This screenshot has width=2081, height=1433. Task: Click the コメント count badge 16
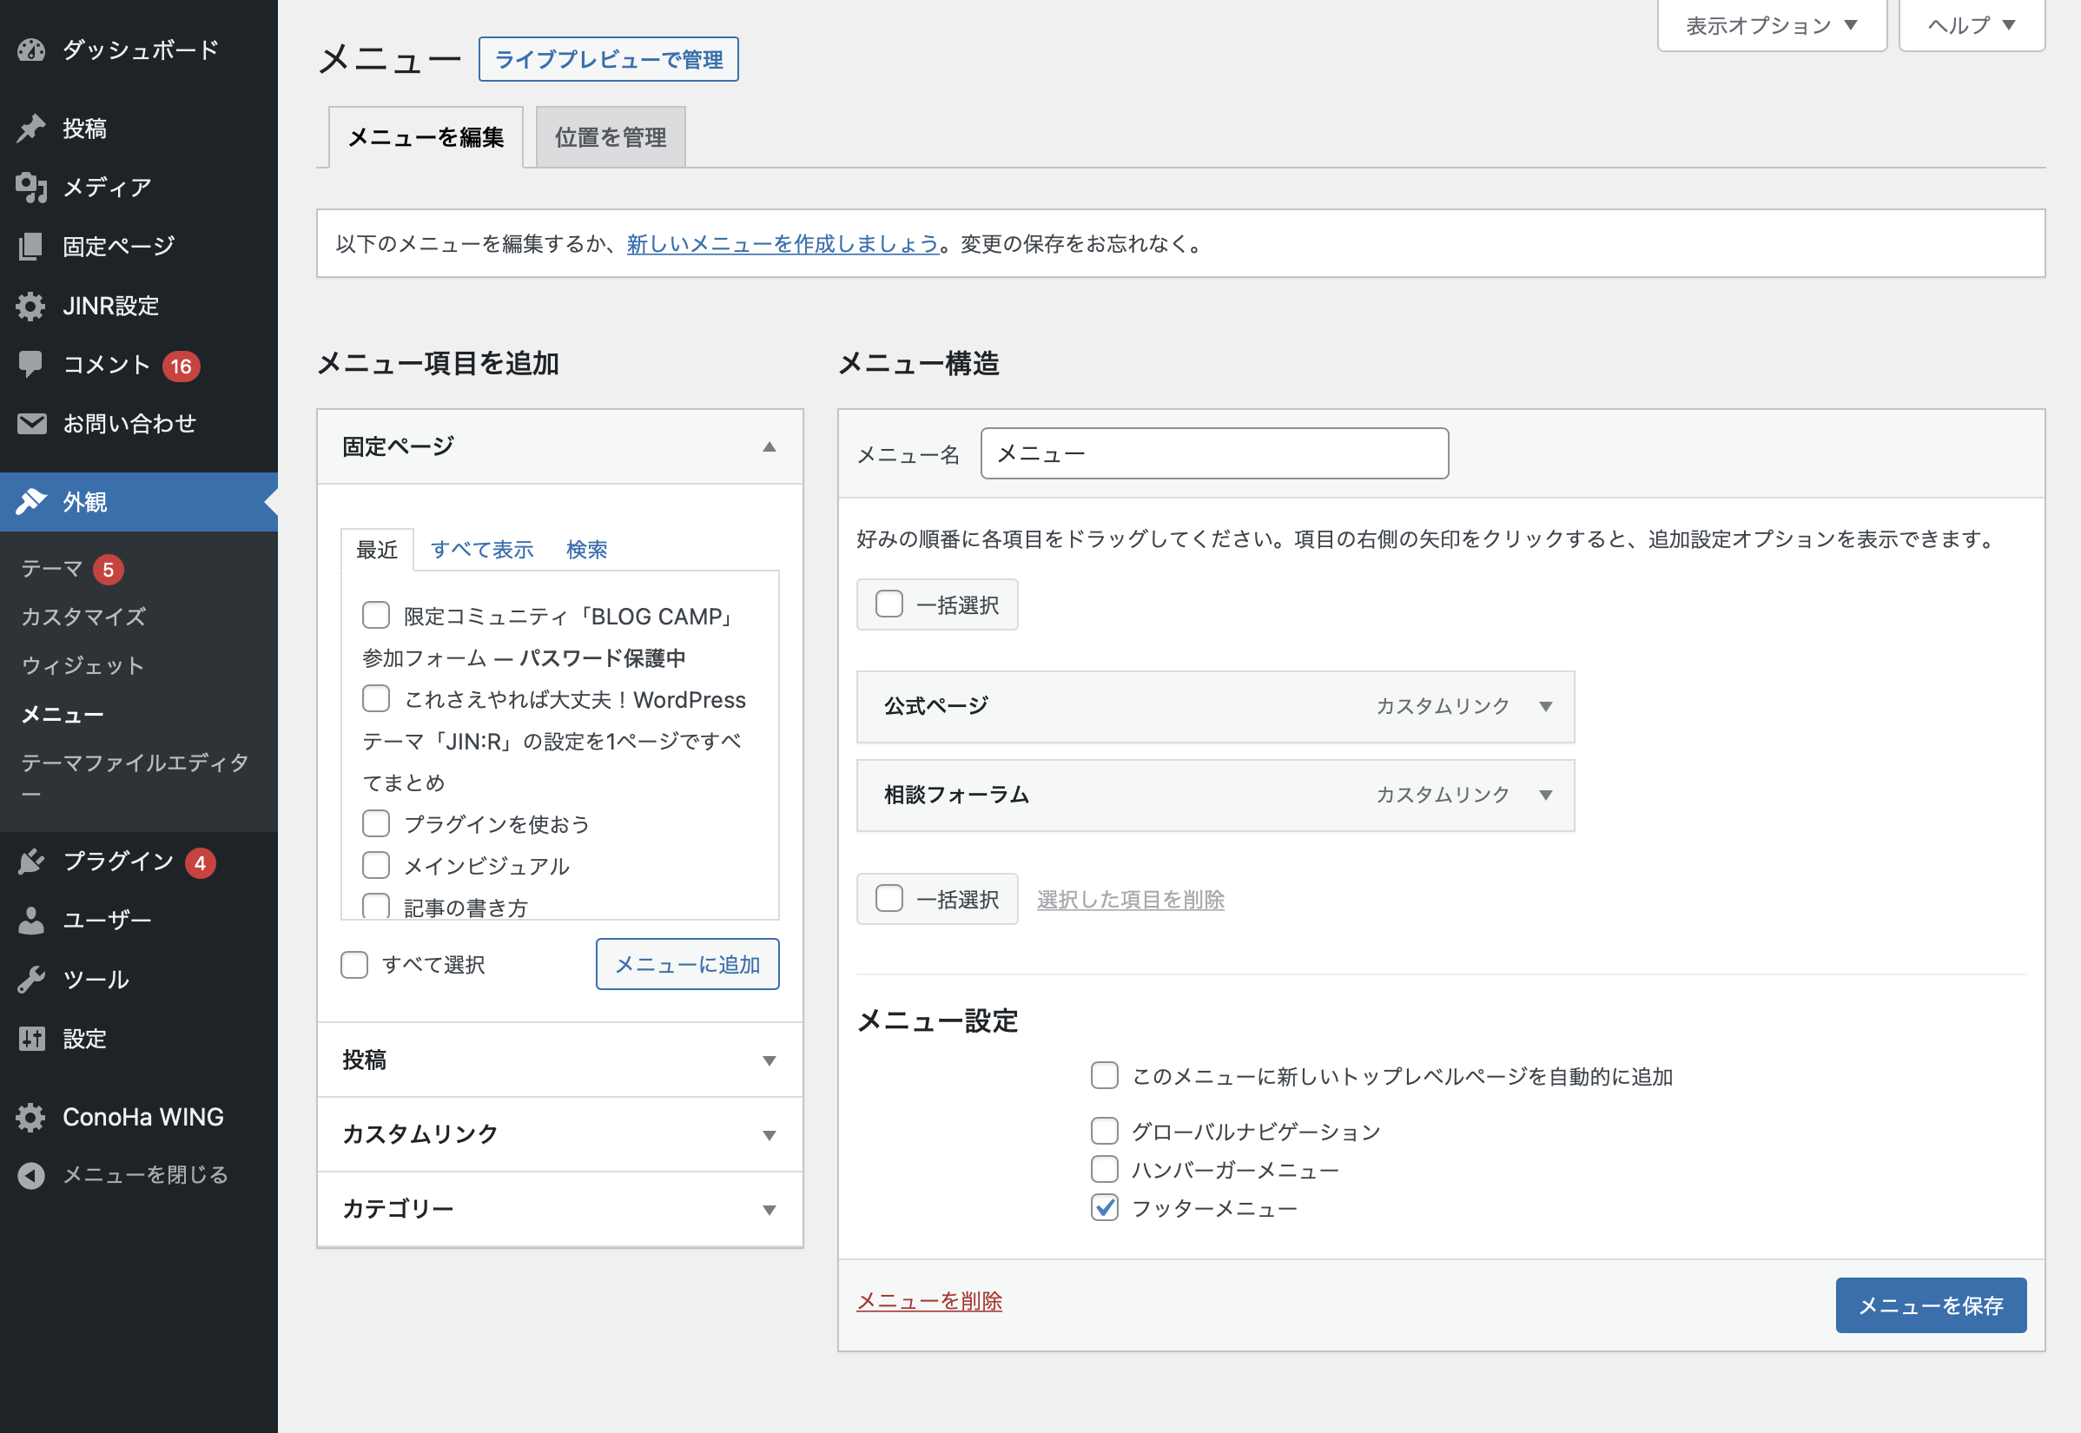(182, 367)
